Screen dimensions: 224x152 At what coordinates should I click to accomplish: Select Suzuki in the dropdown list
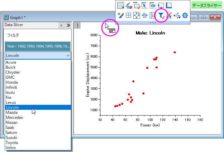pos(38,138)
